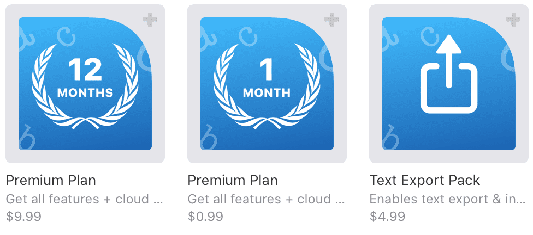
Task: Click the plus icon on the 1 Month card
Action: [x=331, y=20]
